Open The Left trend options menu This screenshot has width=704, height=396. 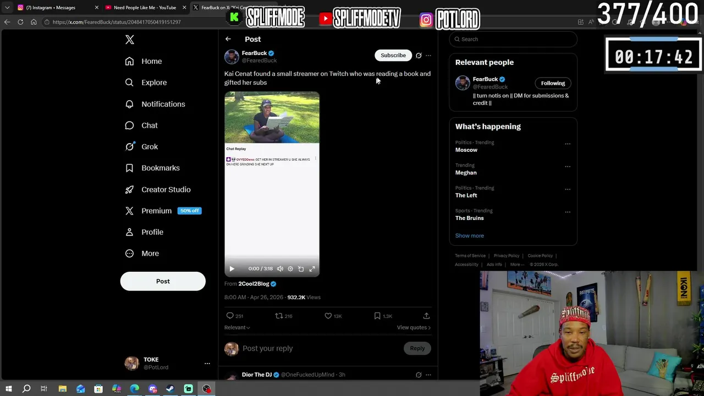(x=568, y=189)
